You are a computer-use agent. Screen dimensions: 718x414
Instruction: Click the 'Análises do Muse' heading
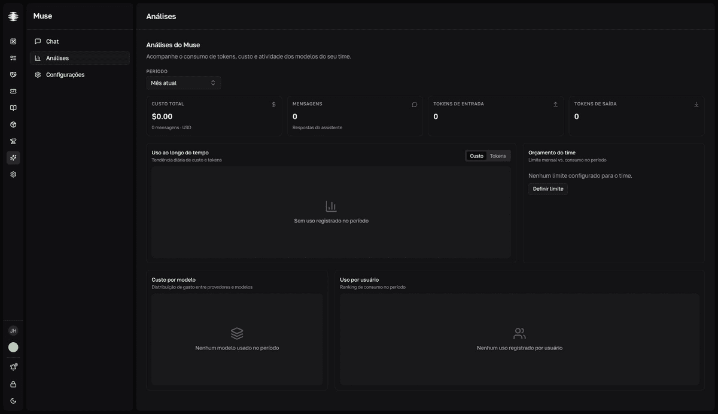(x=173, y=45)
